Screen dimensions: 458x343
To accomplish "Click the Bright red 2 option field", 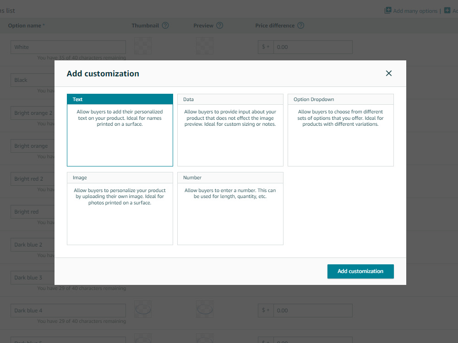I will coord(33,179).
